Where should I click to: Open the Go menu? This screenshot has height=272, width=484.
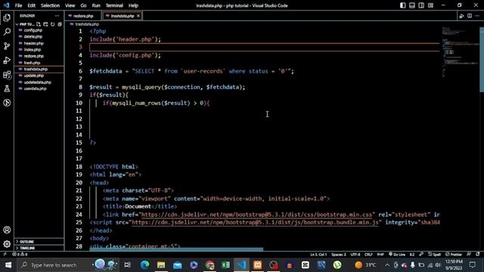tap(83, 5)
